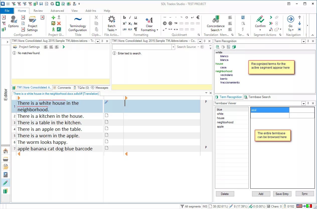The height and width of the screenshot is (209, 317).
Task: Click the Add button in Termbase Viewer
Action: point(261,194)
